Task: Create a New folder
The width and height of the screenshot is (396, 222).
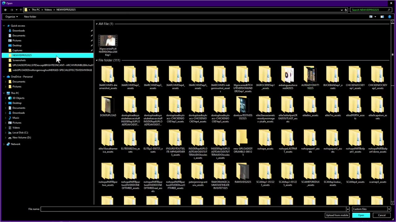Action: [30, 17]
